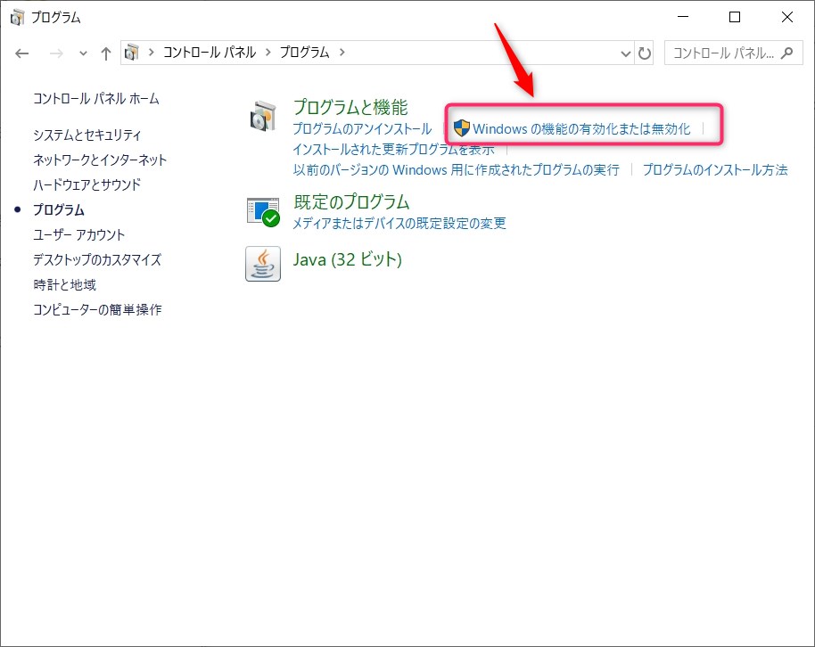815x647 pixels.
Task: Click プログラムのアンインストール link
Action: pos(362,128)
